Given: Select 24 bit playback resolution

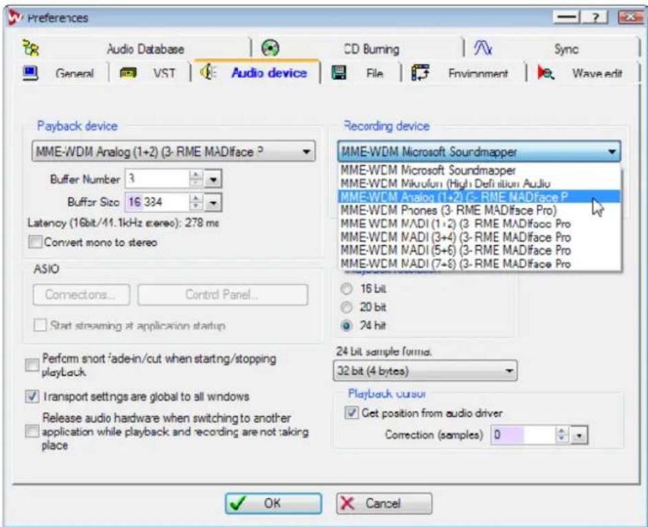Looking at the screenshot, I should [346, 326].
